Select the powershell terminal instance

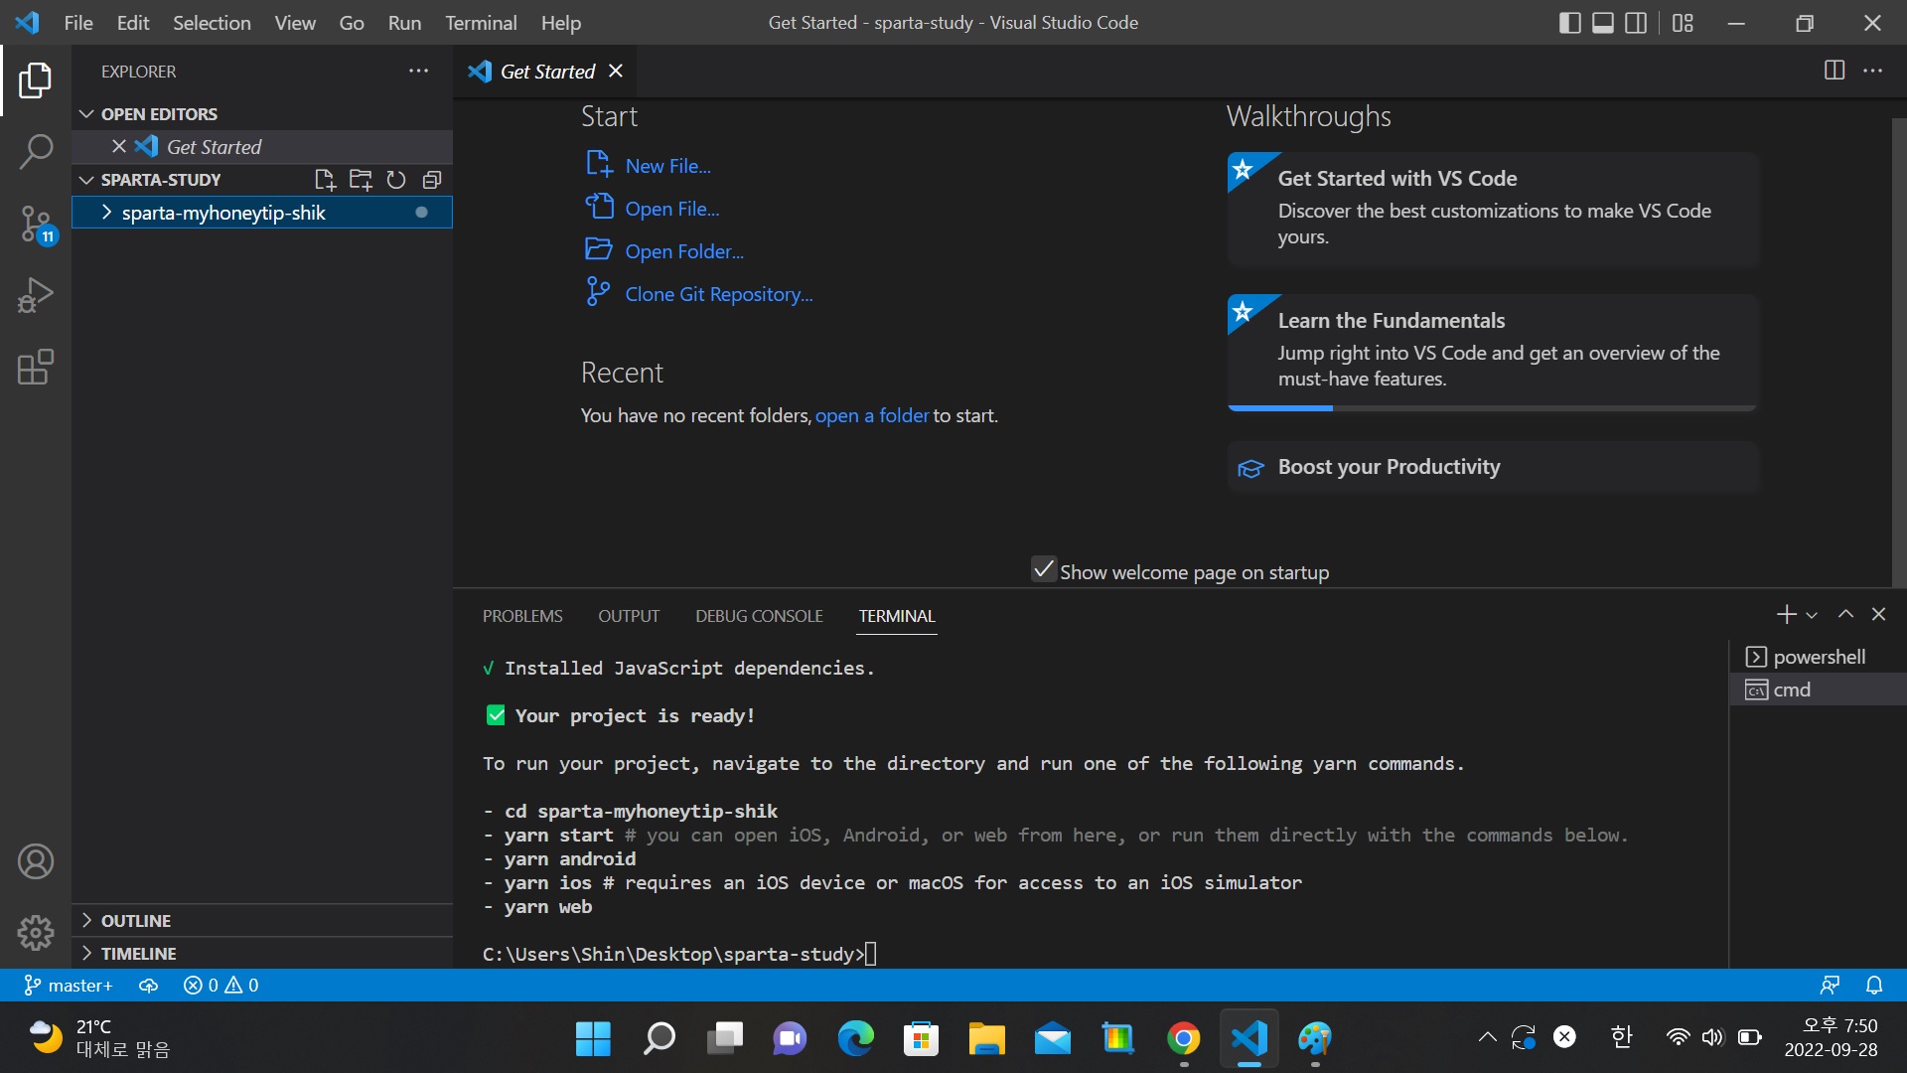pos(1819,657)
